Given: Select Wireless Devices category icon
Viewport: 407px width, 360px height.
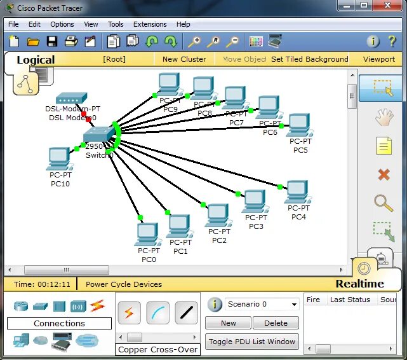Looking at the screenshot, I should tap(78, 307).
